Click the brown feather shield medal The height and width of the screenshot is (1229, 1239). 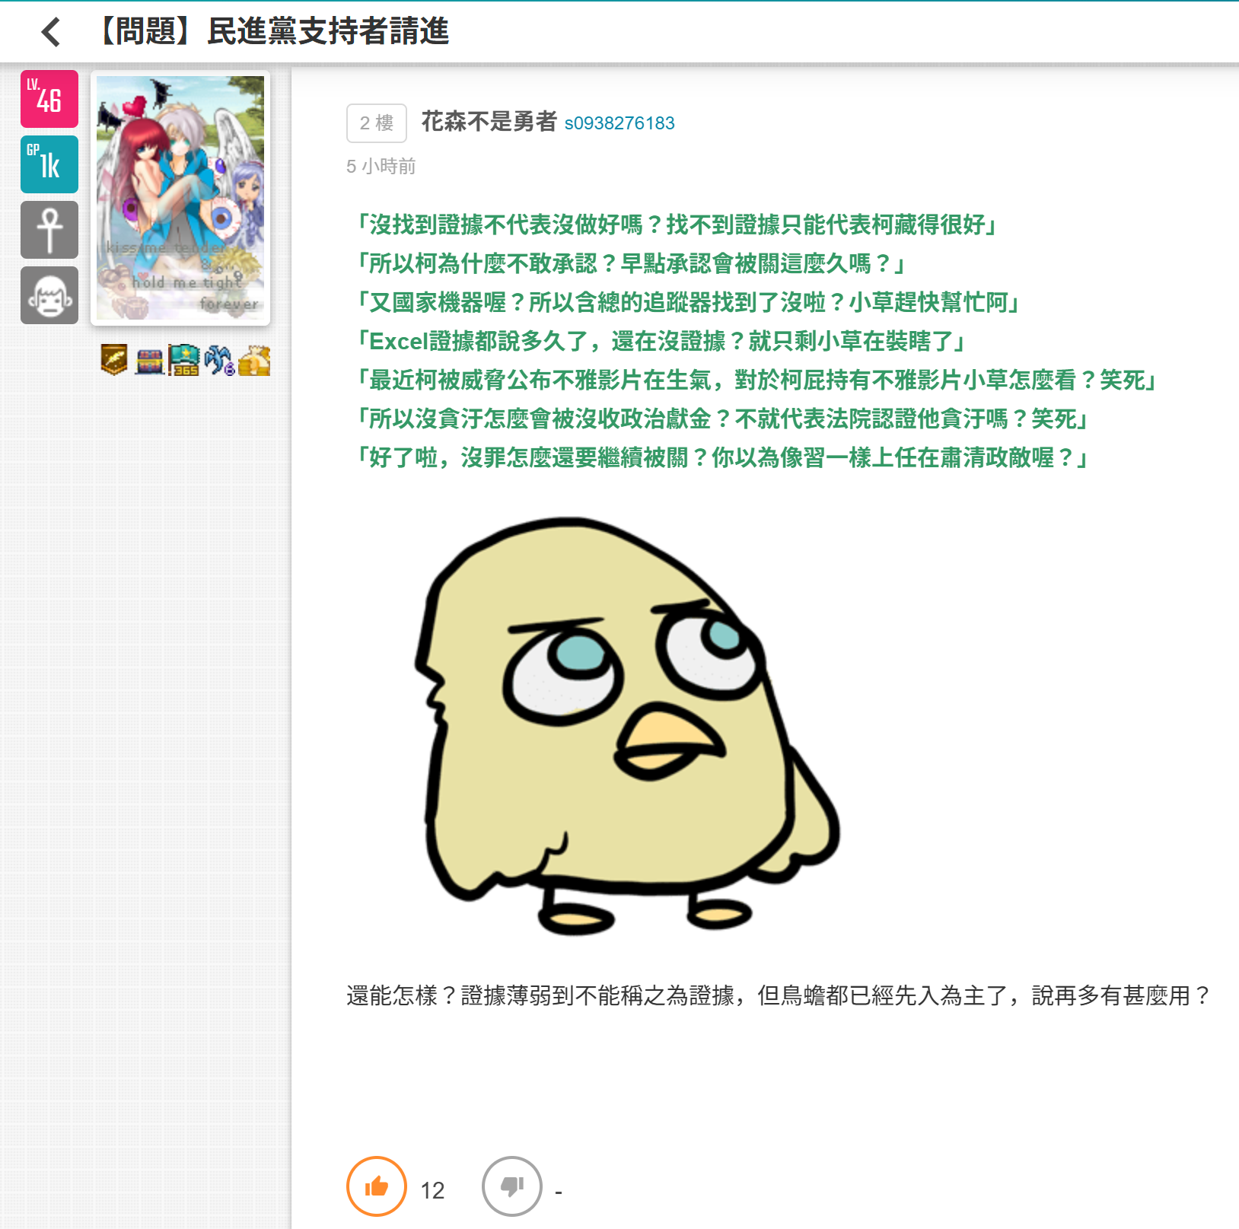pyautogui.click(x=114, y=360)
